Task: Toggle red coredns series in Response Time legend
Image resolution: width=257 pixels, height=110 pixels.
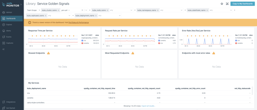Action: pyautogui.click(x=82, y=43)
